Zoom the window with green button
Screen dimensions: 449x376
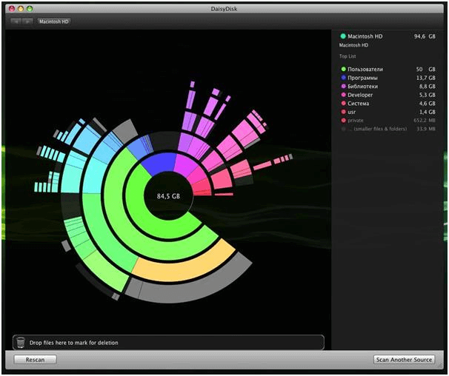pyautogui.click(x=30, y=9)
